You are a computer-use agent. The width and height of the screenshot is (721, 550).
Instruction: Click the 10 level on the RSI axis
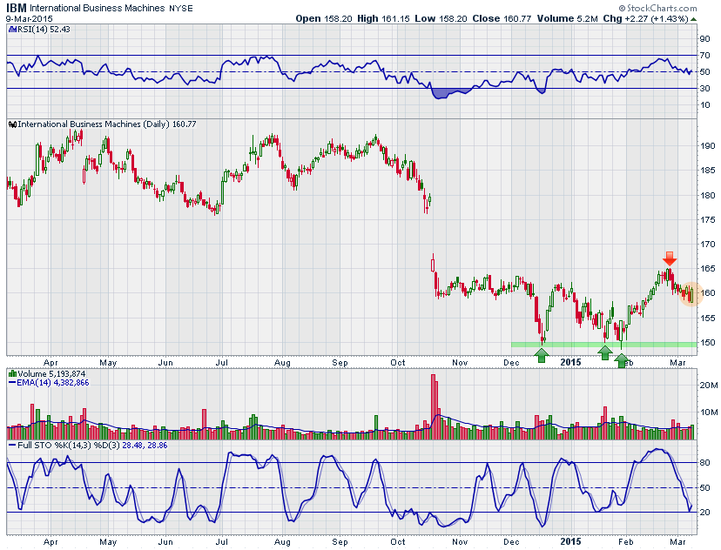(704, 104)
